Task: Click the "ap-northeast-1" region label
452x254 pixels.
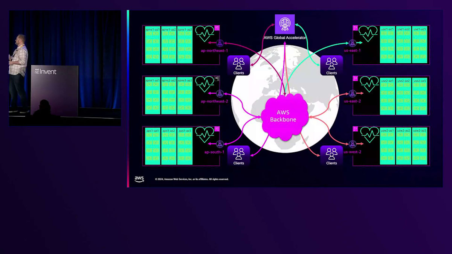Action: tap(214, 50)
